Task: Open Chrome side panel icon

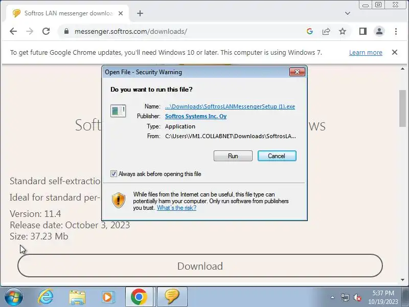Action: 363,31
